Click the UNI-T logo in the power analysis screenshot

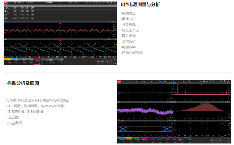point(6,2)
